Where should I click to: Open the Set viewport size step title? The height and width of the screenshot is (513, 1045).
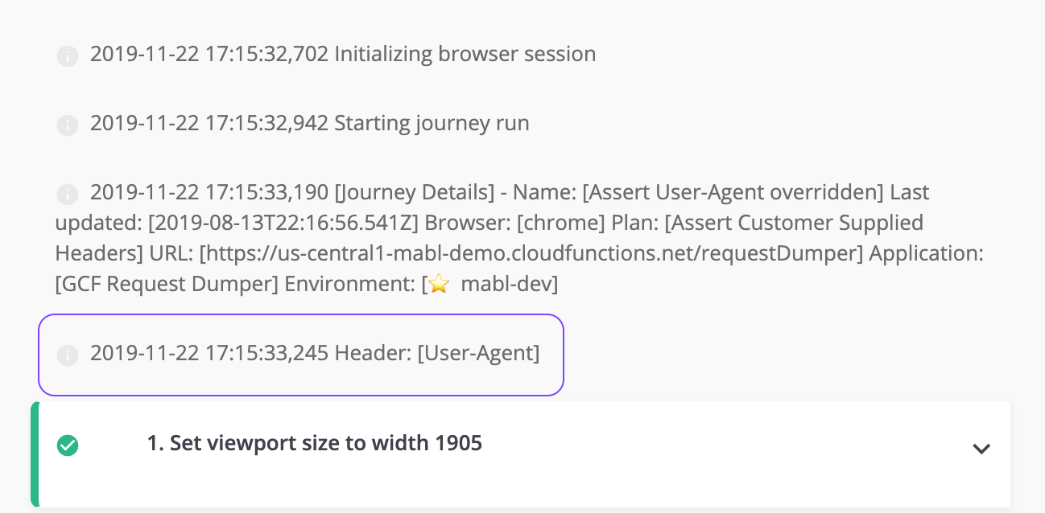pos(315,443)
